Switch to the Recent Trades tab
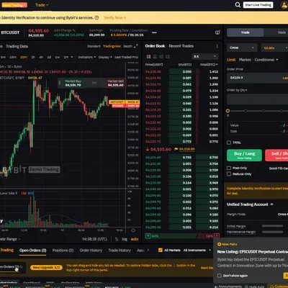Image resolution: width=288 pixels, height=288 pixels. tap(181, 46)
